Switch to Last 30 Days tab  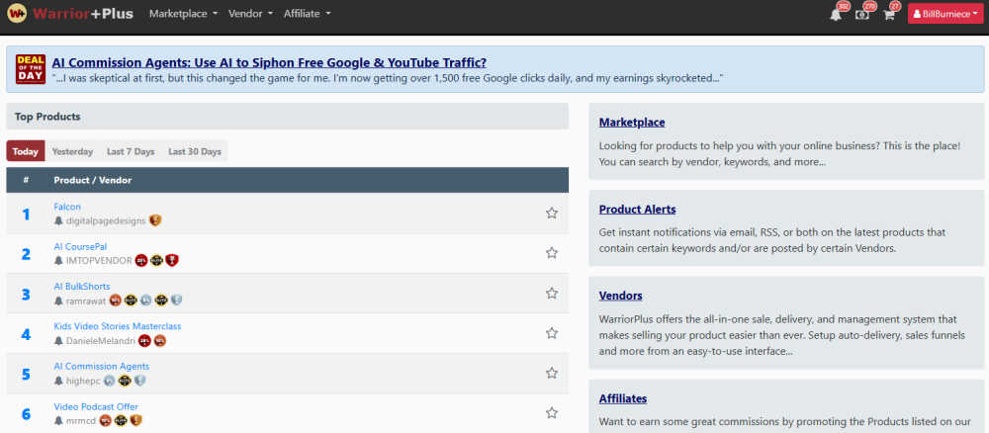pos(195,151)
